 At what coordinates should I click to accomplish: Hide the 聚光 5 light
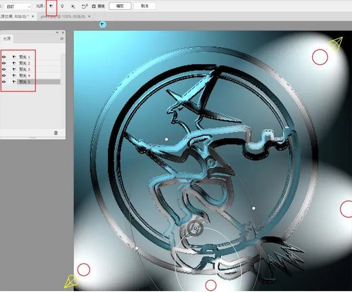(4, 82)
